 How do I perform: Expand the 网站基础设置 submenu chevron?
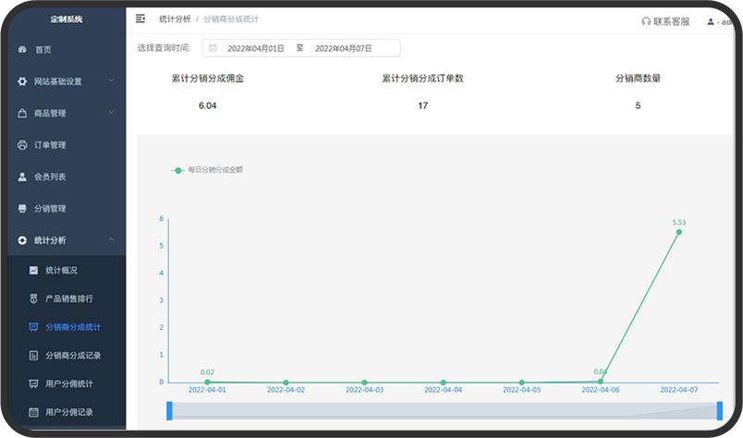point(111,81)
